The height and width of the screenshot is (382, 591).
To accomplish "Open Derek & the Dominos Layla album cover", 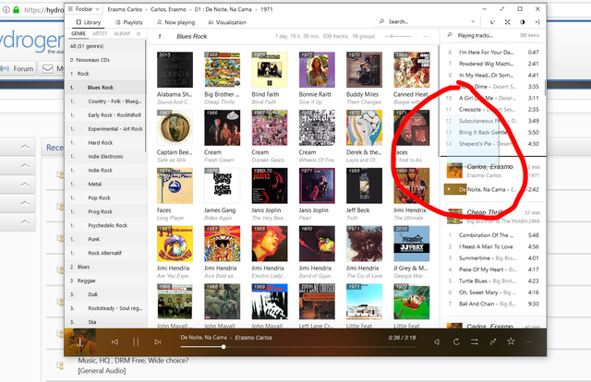I will click(364, 127).
